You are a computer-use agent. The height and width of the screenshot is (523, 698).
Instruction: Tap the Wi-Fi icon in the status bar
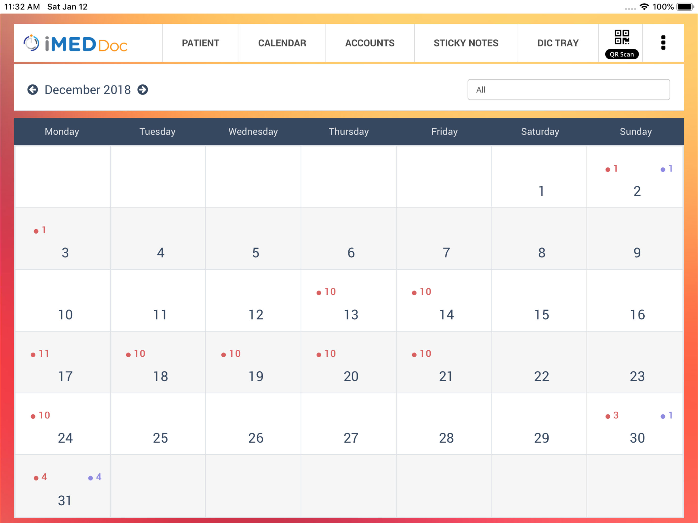[x=644, y=7]
